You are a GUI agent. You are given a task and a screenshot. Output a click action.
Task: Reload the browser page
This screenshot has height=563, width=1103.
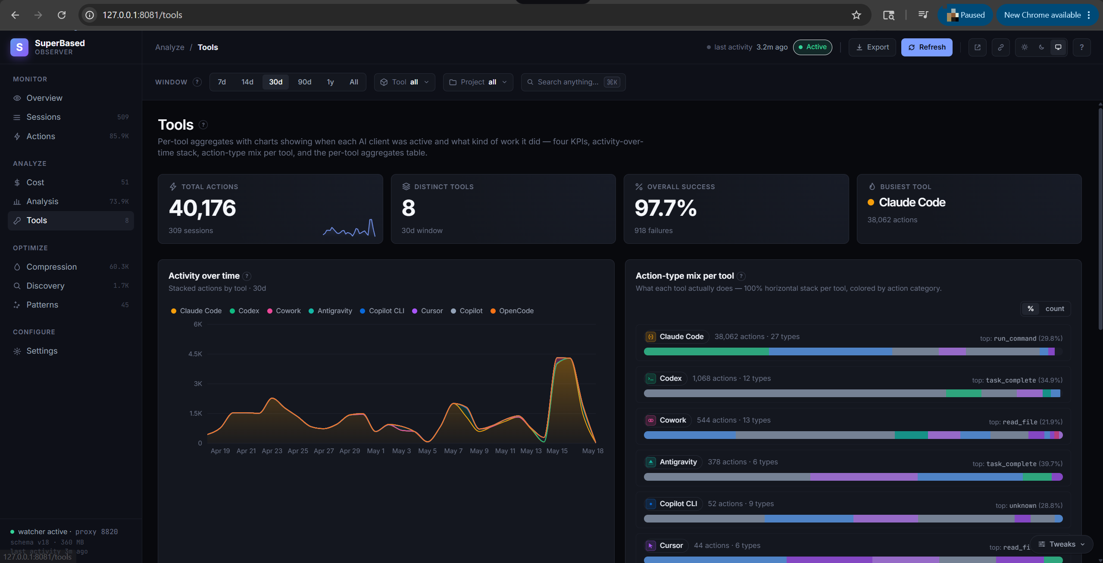pyautogui.click(x=62, y=15)
